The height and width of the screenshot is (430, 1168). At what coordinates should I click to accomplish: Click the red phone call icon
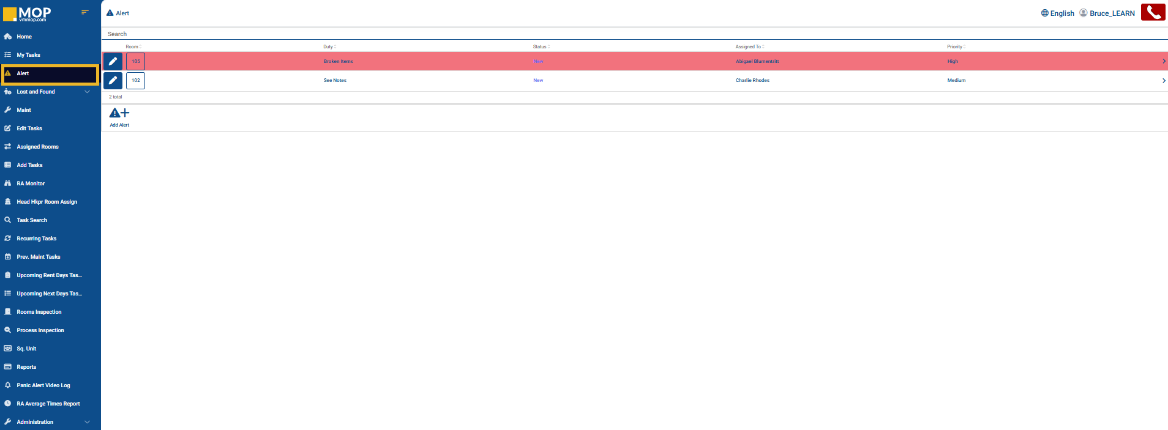(x=1153, y=12)
